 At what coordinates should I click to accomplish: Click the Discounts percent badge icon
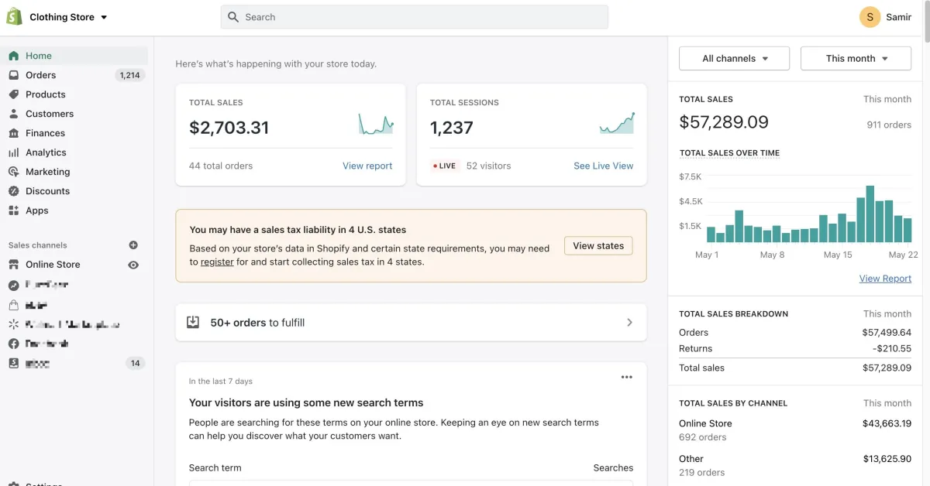pyautogui.click(x=13, y=191)
